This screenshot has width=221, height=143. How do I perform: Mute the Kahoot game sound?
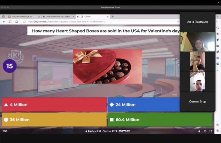coord(199,131)
